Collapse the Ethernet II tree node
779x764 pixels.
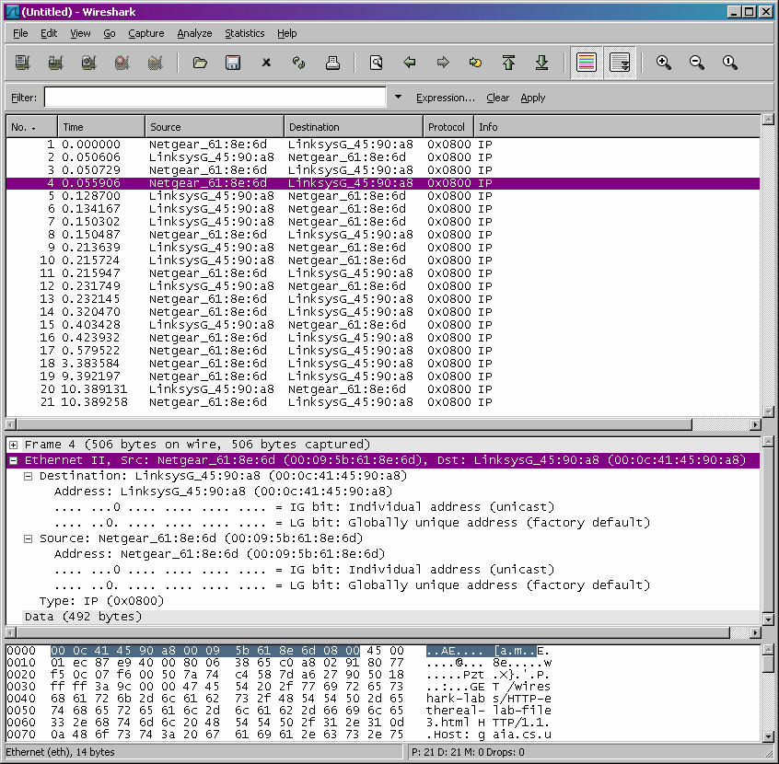pyautogui.click(x=14, y=460)
